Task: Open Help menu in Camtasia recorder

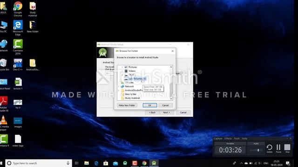Action: (x=244, y=139)
